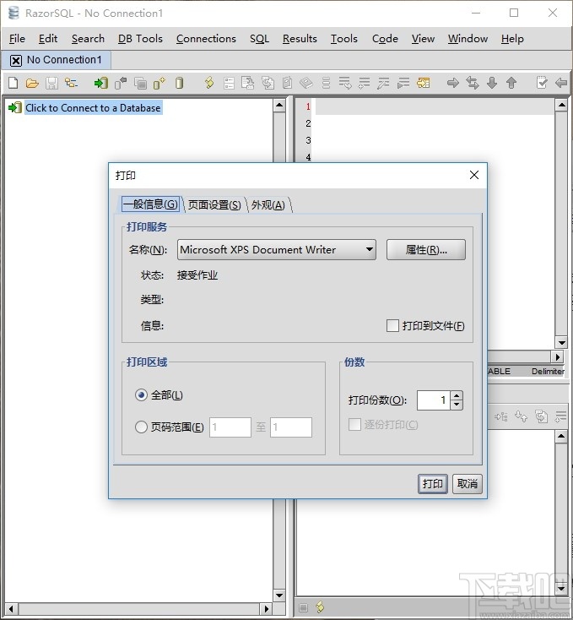
Task: Click SQL editor scrollbar down arrow
Action: coord(561,342)
